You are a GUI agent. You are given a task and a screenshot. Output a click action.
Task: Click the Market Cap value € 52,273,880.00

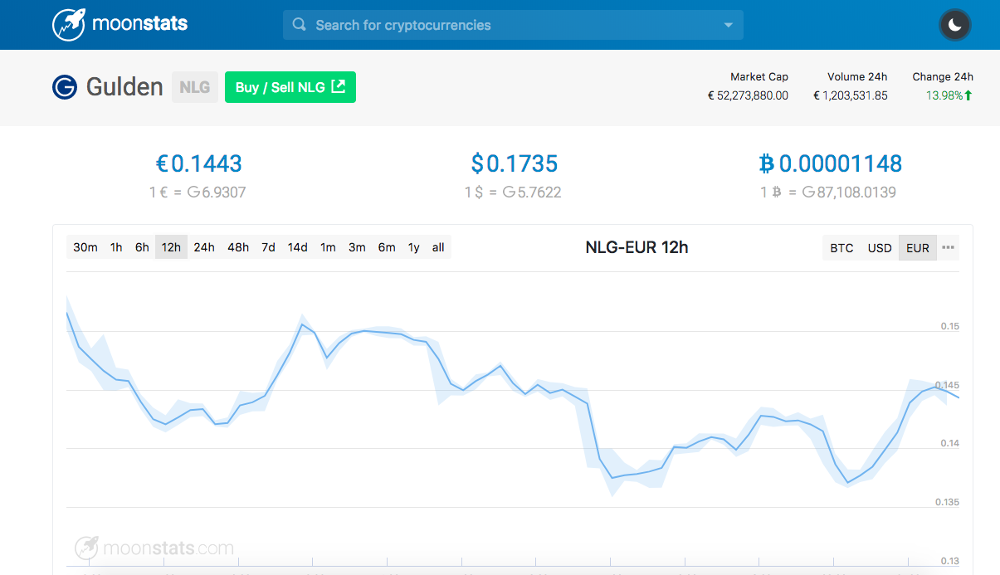(x=748, y=95)
